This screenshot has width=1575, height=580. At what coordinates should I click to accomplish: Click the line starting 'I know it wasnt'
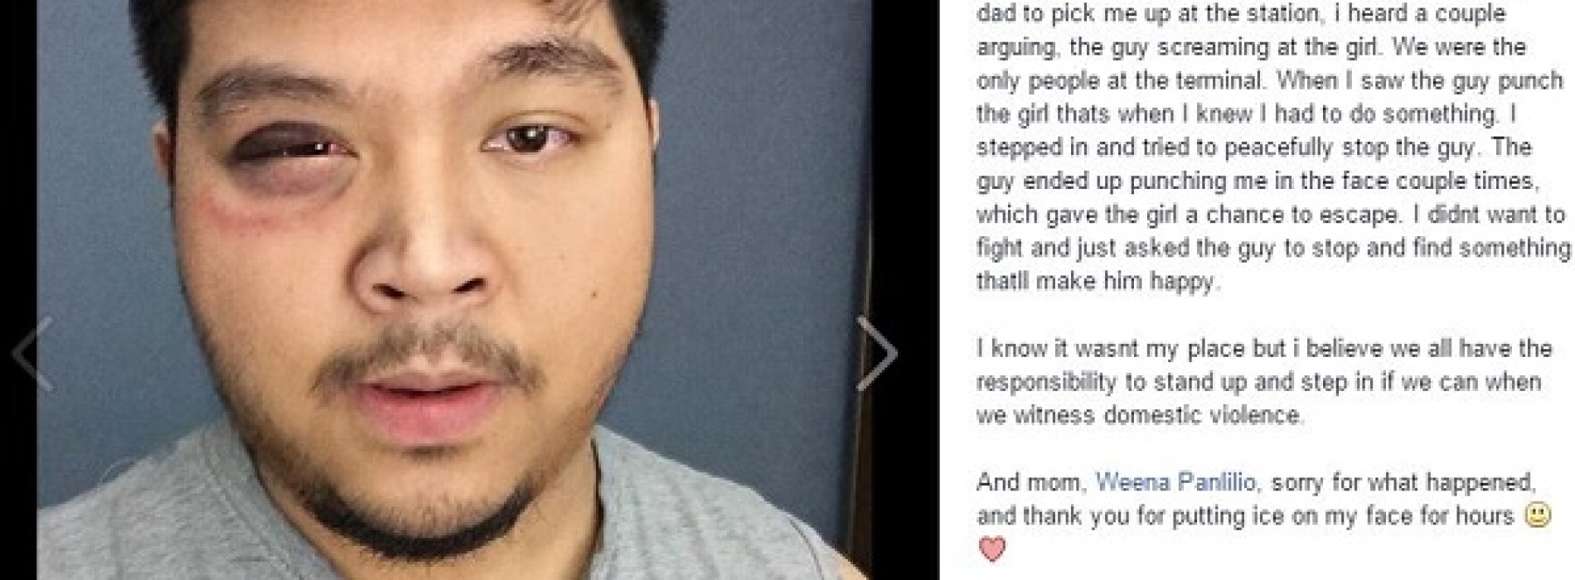(1264, 349)
